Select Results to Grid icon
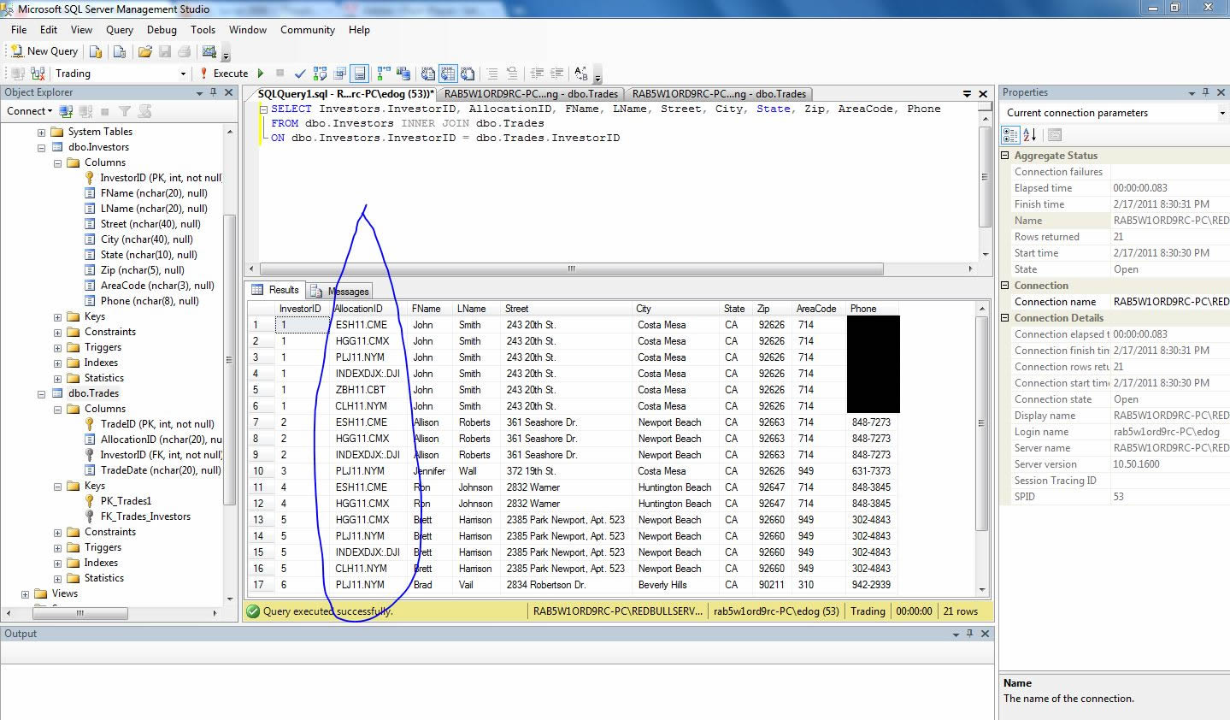Viewport: 1230px width, 720px height. (448, 74)
